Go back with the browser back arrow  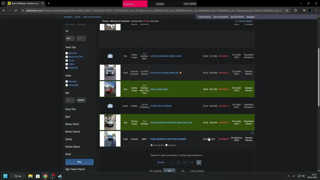coord(3,10)
